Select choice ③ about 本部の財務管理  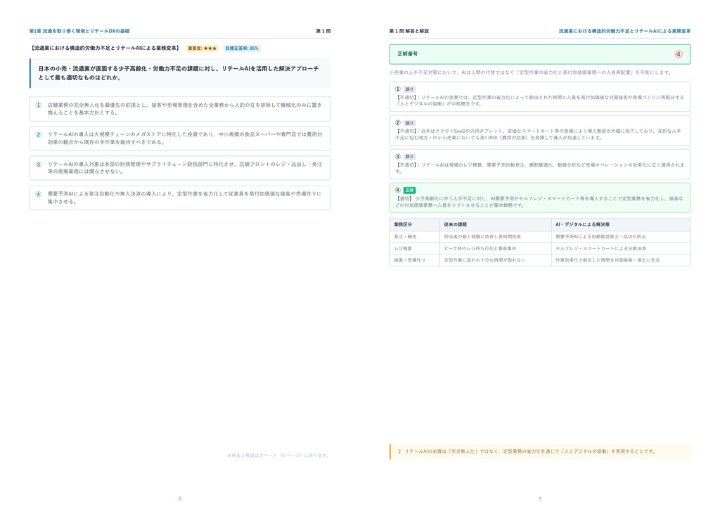point(180,168)
